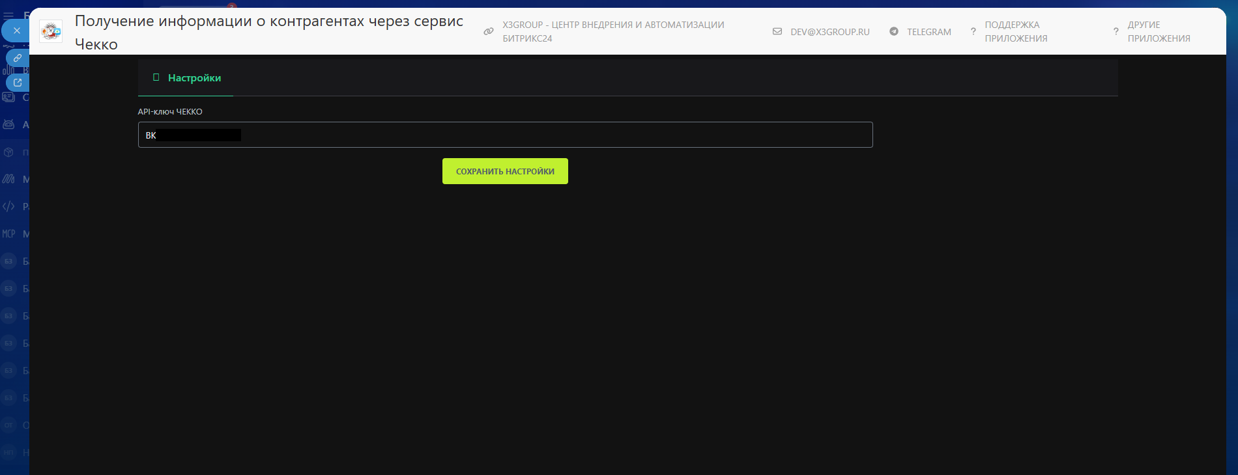Click the robot icon in left sidebar
The image size is (1238, 475).
pyautogui.click(x=8, y=124)
